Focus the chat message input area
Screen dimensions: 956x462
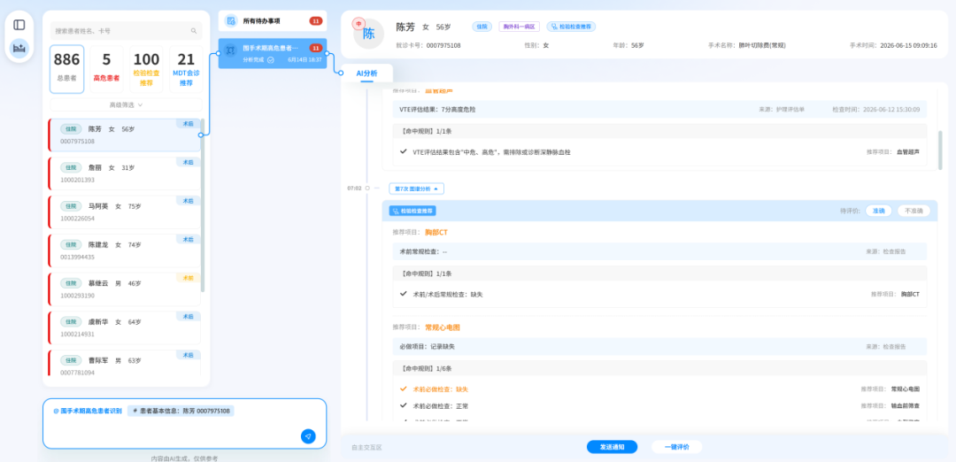(x=185, y=424)
